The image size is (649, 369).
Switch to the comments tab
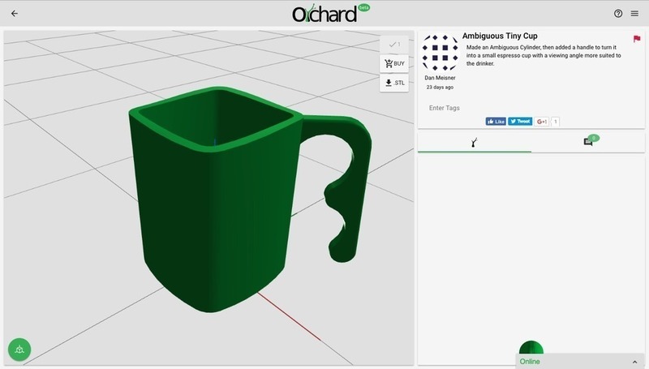tap(588, 142)
